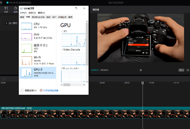Collapse the GPU 3D graph dropdown
The image size is (190, 129).
click(x=62, y=31)
